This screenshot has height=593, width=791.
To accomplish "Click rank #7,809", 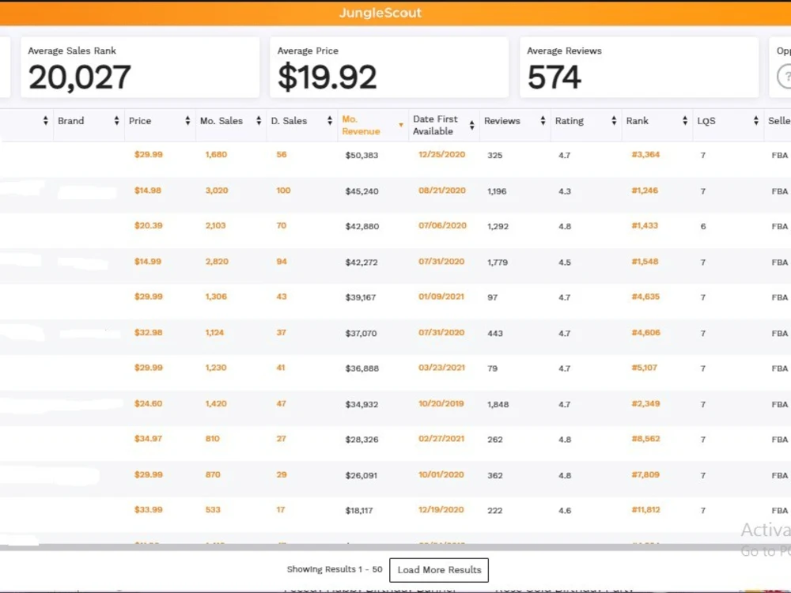I will pos(645,474).
